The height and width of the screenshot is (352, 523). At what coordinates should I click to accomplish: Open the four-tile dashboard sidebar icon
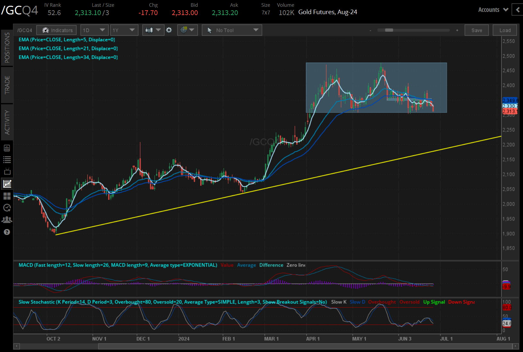(7, 196)
